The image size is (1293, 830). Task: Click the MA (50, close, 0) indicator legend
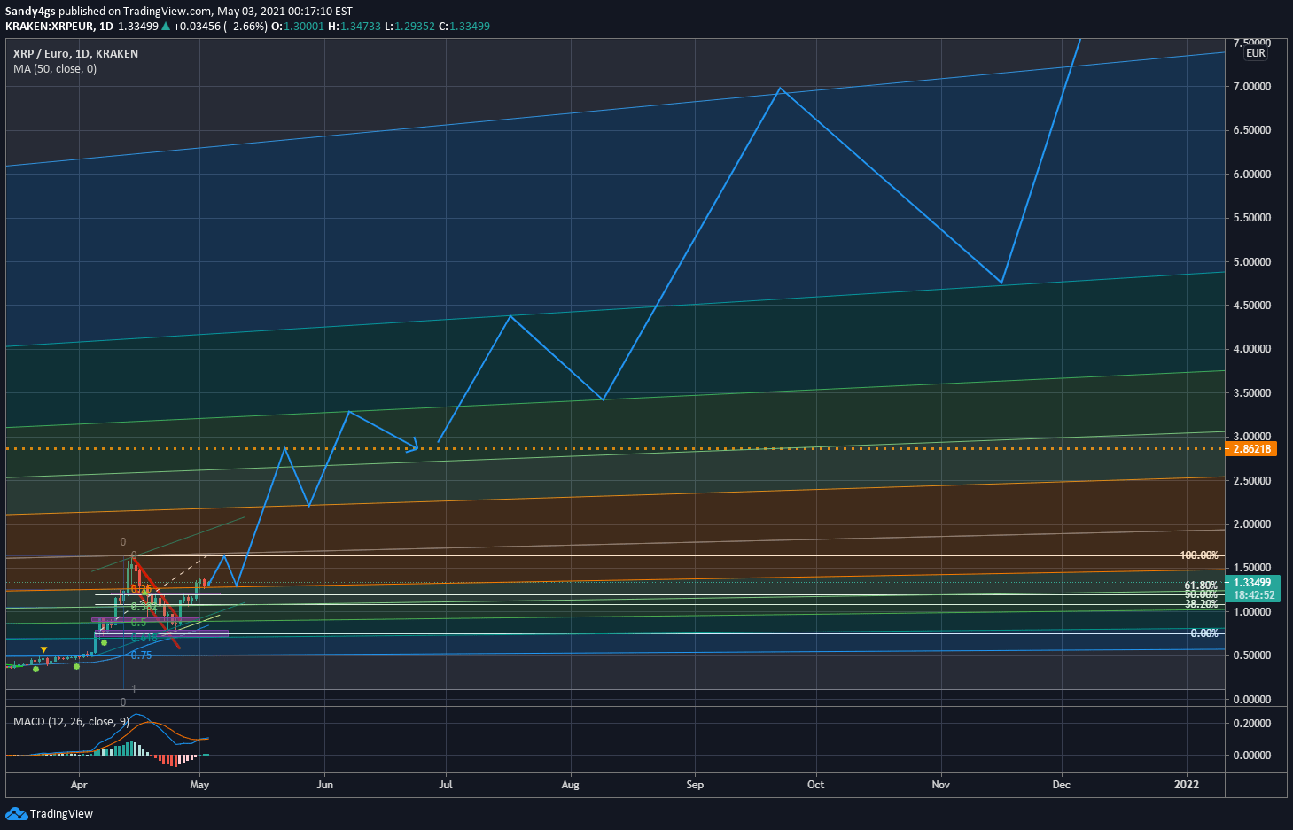[55, 68]
